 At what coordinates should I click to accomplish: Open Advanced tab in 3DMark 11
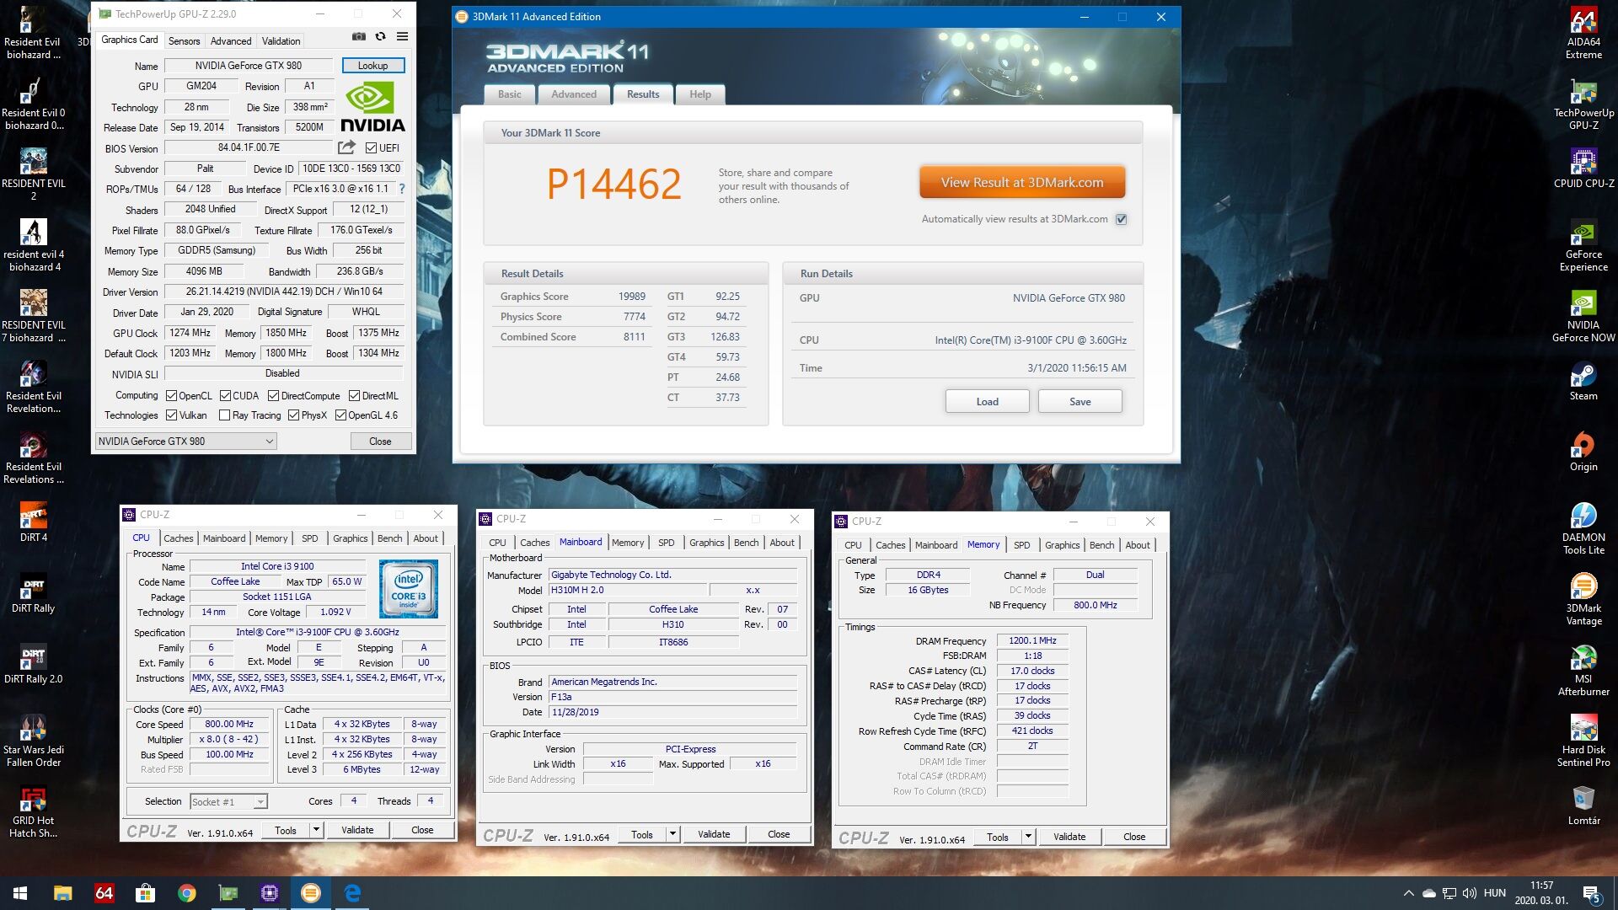[573, 94]
